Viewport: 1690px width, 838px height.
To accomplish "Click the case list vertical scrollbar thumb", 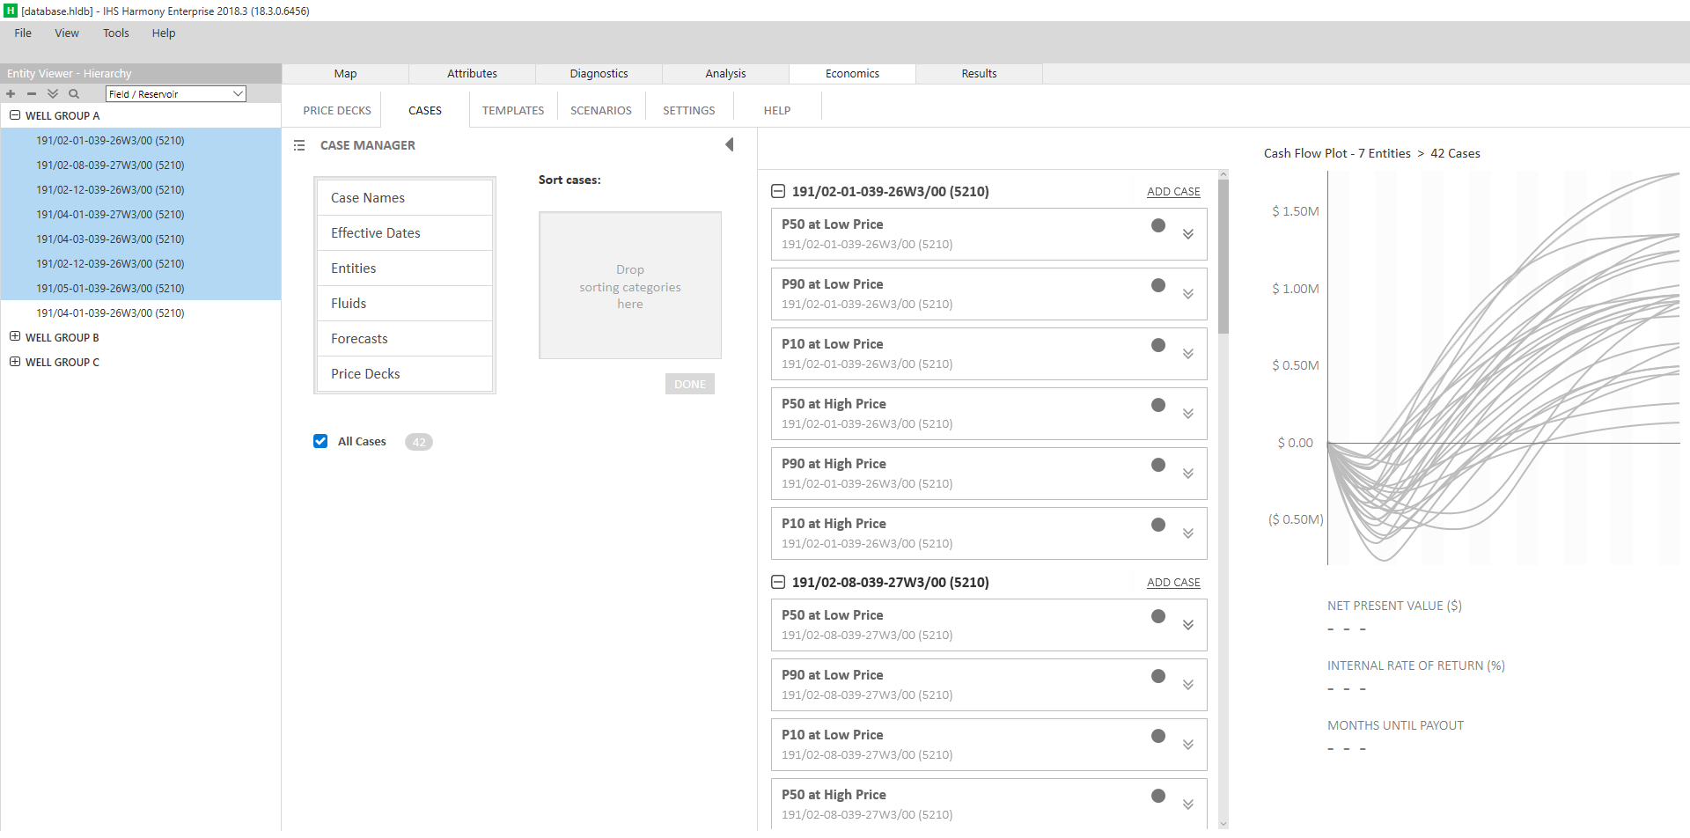I will click(x=1223, y=257).
